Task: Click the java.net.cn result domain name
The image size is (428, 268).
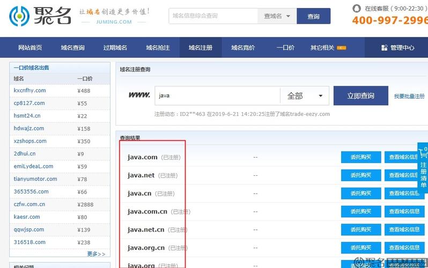Action: [146, 230]
